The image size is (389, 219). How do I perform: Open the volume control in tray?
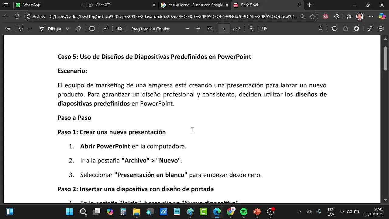pyautogui.click(x=349, y=212)
